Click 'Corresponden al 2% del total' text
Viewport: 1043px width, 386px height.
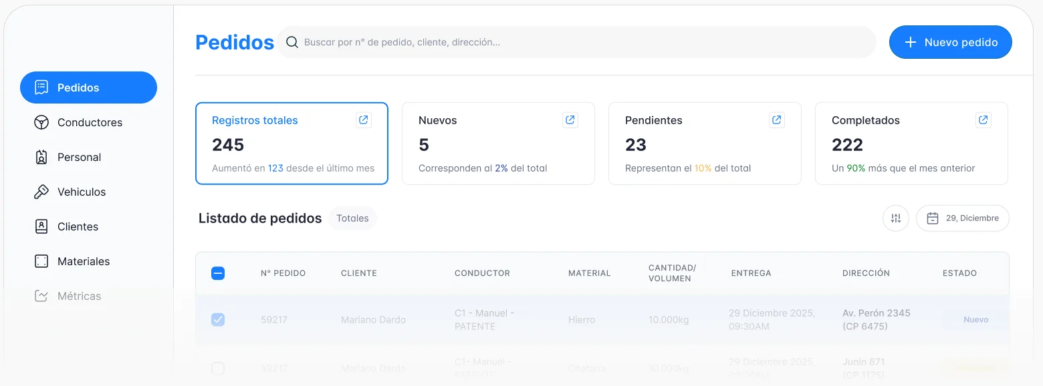(x=483, y=168)
